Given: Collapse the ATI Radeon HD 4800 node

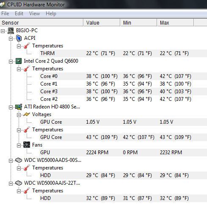Looking at the screenshot, I should pyautogui.click(x=11, y=107).
